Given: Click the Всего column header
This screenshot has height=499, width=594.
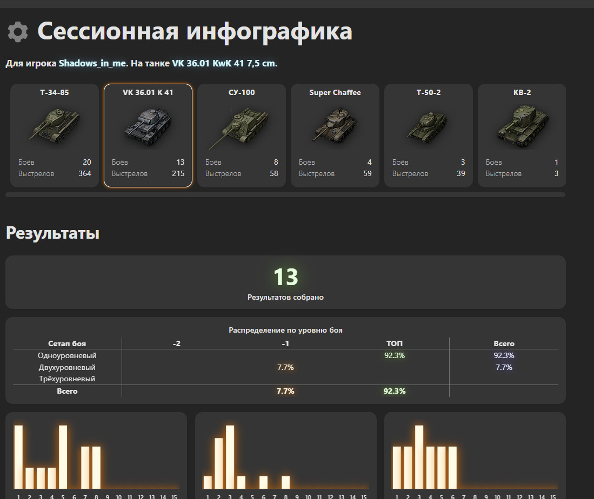Looking at the screenshot, I should [x=504, y=343].
